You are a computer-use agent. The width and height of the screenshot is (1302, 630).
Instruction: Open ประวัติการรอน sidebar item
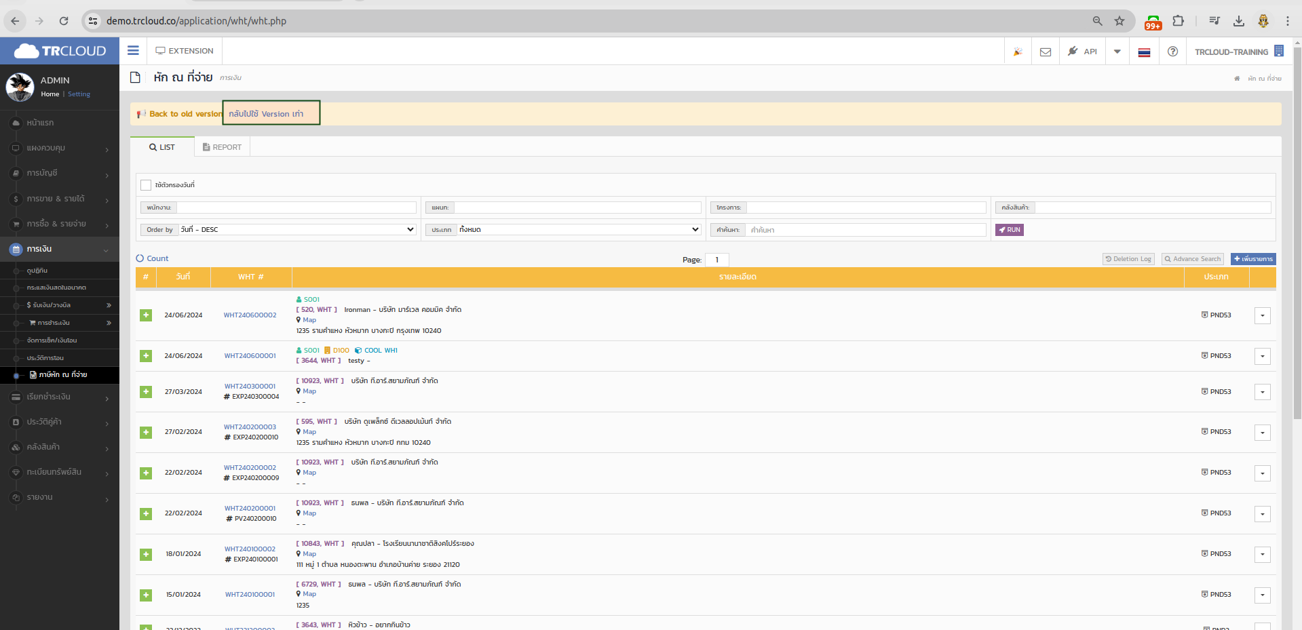(60, 358)
